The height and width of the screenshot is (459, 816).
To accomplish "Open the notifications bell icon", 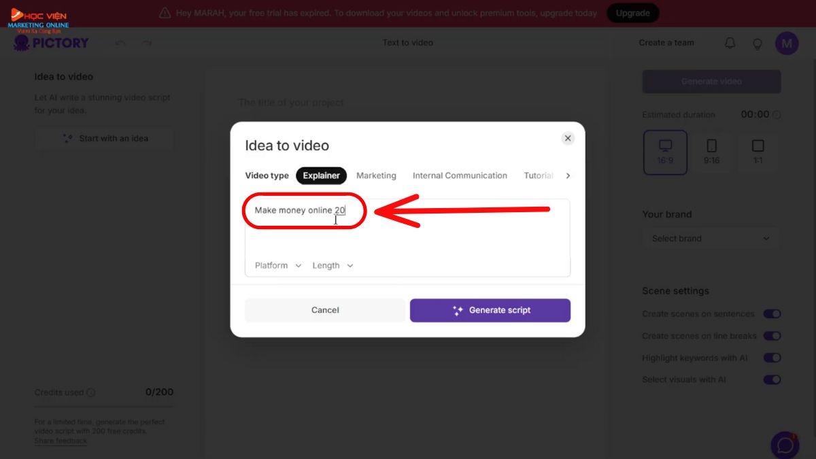I will (730, 43).
